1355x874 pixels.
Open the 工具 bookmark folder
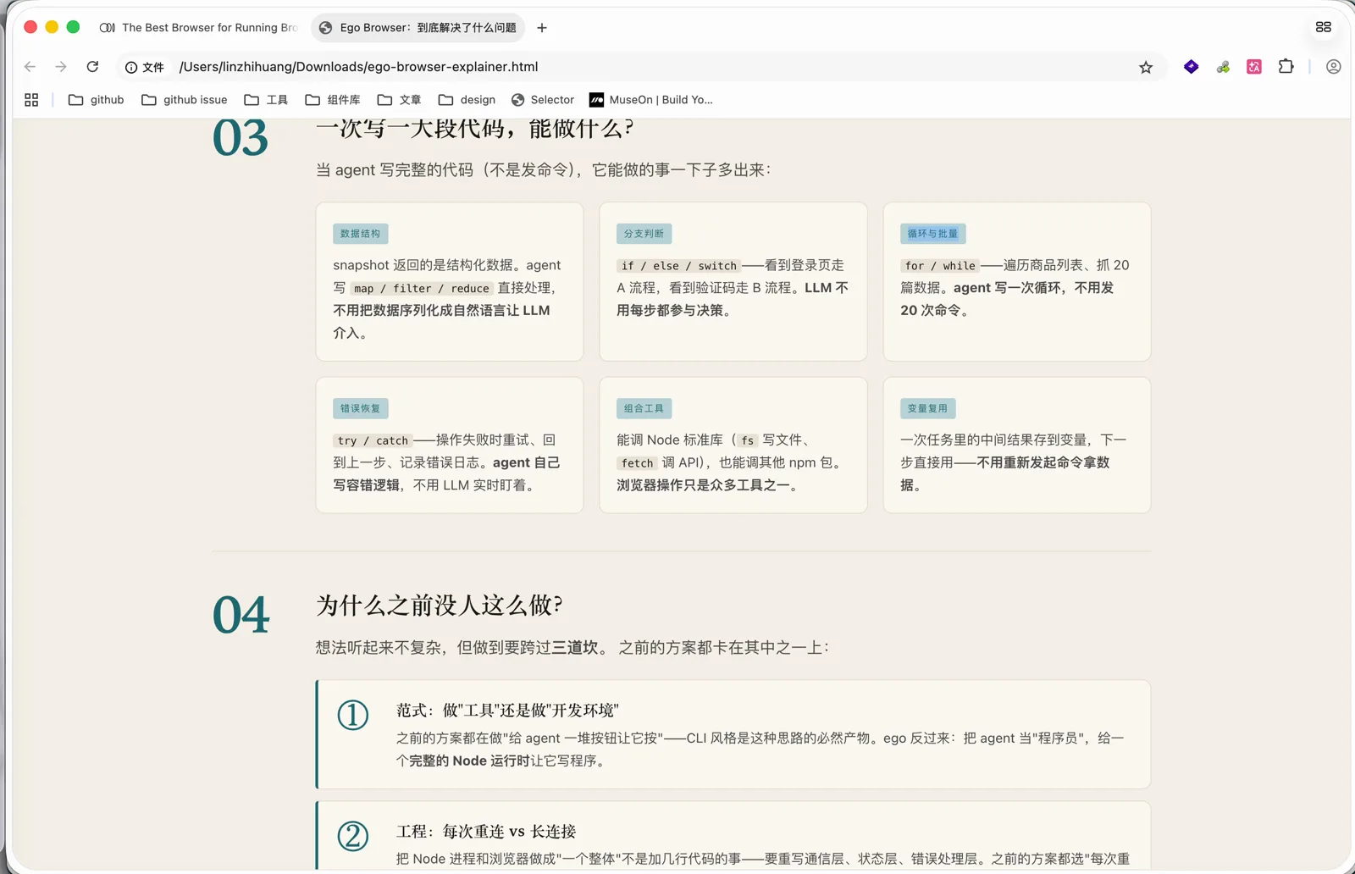(266, 100)
